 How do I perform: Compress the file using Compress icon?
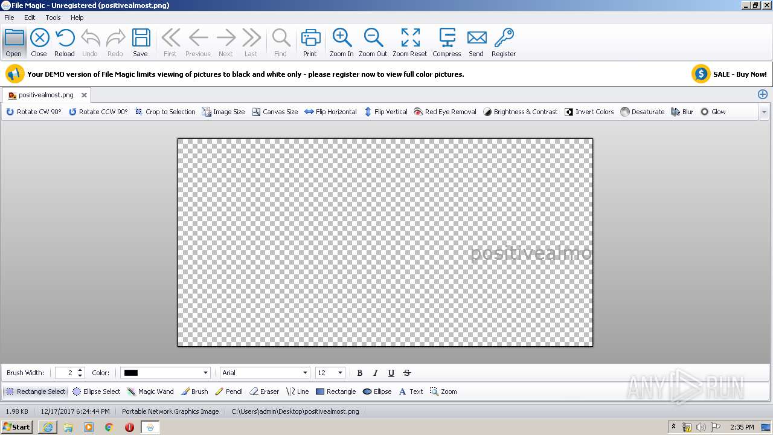(x=447, y=43)
